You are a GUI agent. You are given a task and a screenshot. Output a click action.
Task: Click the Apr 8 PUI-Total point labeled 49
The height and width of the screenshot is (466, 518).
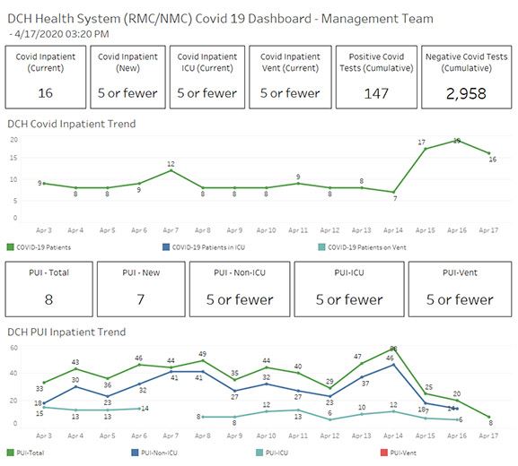point(203,360)
